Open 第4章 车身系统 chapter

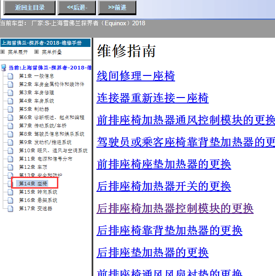click(36, 101)
